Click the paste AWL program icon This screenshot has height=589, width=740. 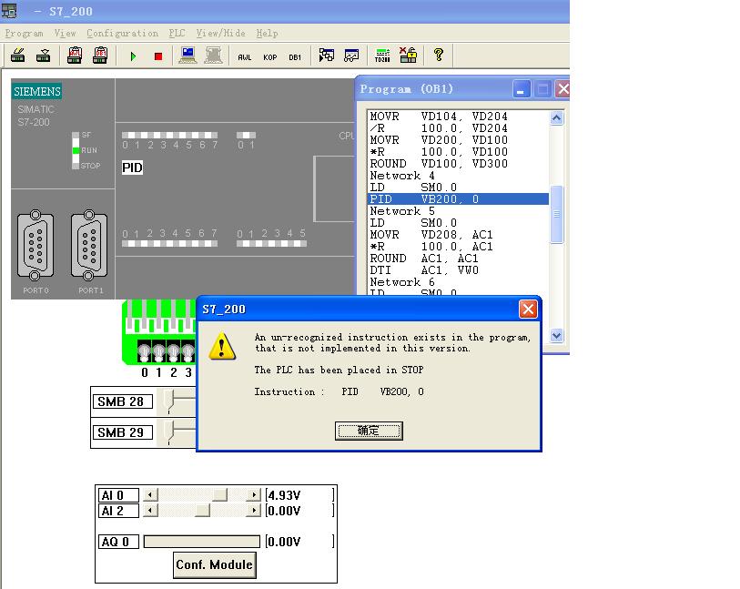pyautogui.click(x=75, y=56)
